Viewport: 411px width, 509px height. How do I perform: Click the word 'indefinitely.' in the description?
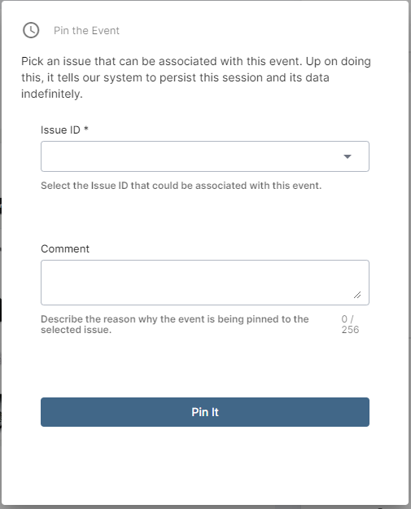[x=52, y=94]
